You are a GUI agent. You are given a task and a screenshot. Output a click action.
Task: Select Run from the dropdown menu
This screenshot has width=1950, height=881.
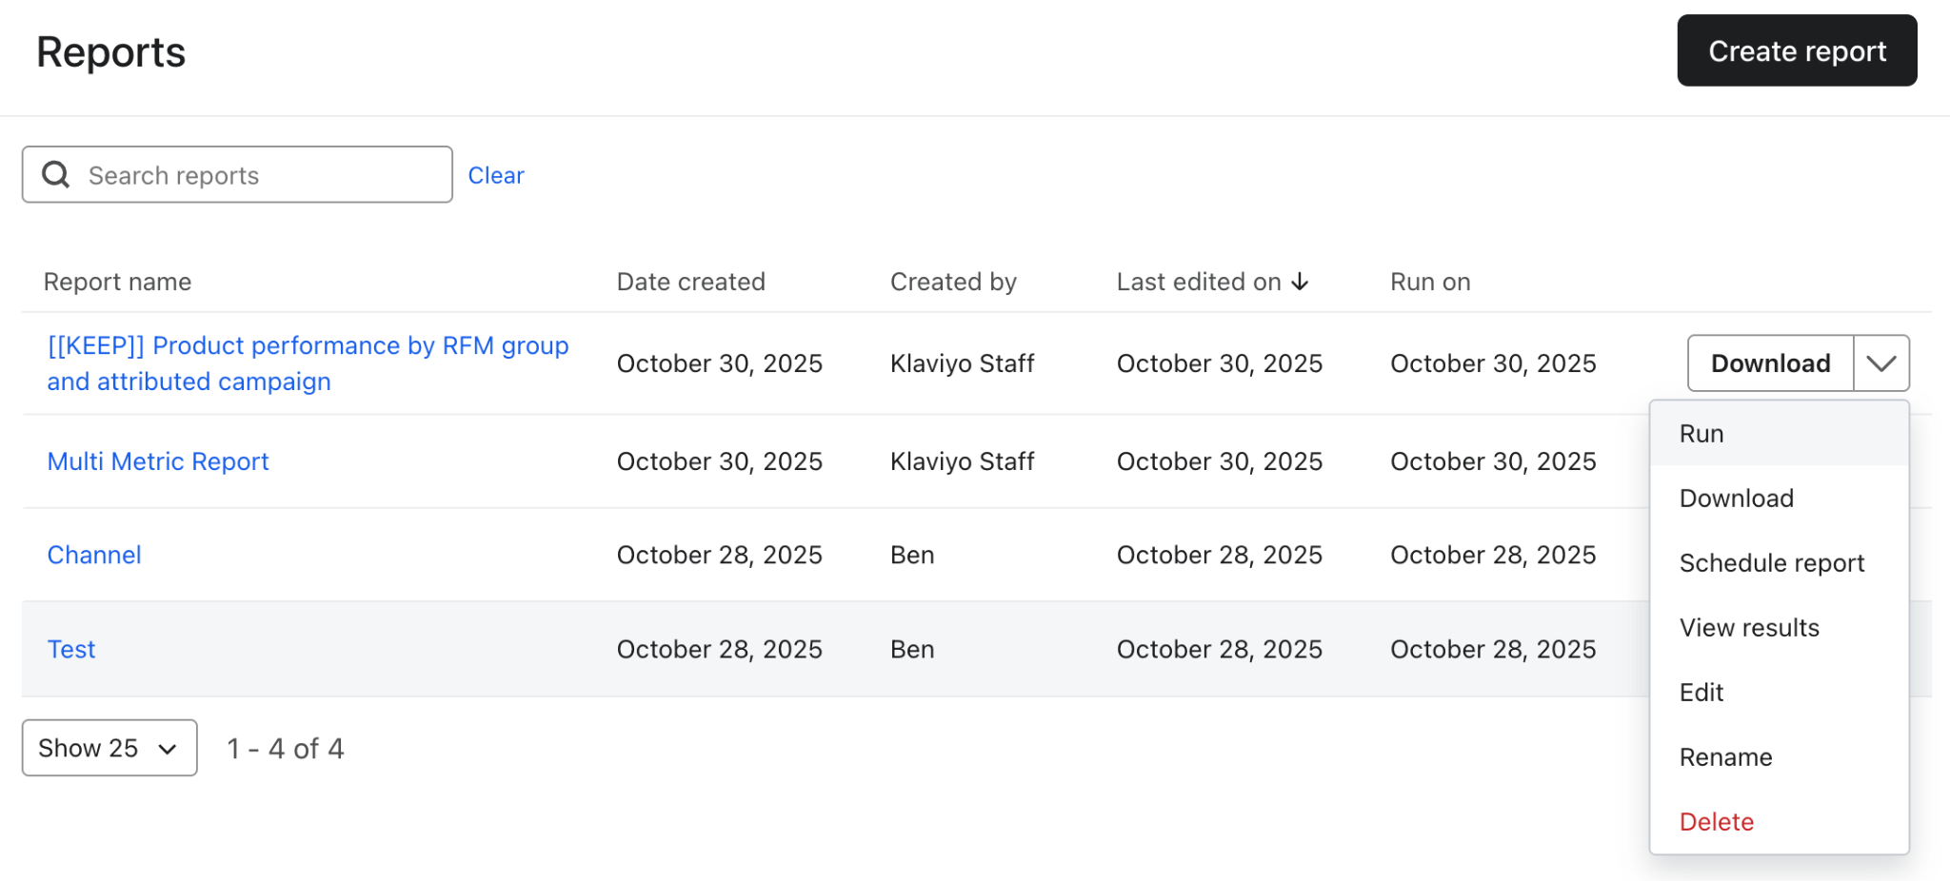(x=1701, y=434)
